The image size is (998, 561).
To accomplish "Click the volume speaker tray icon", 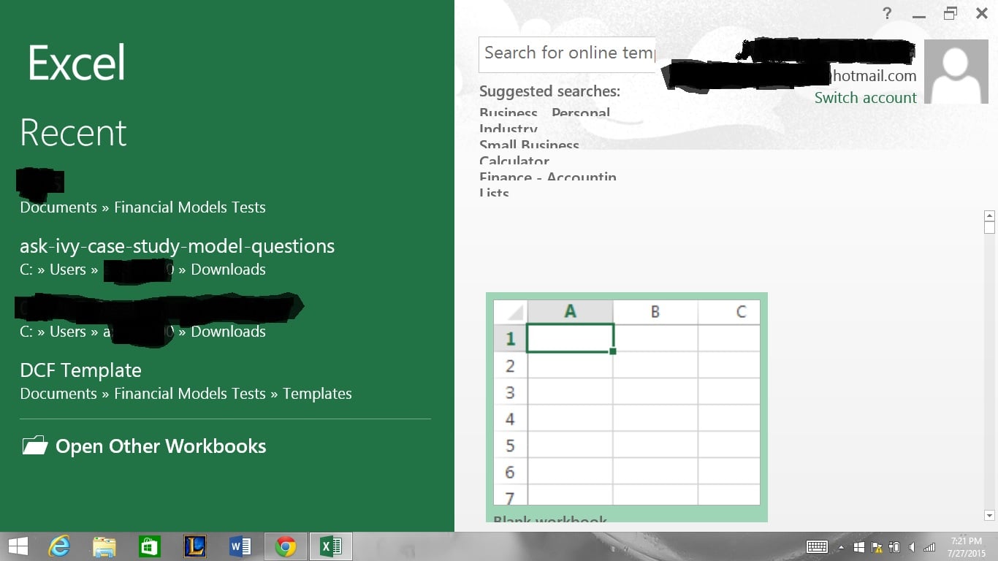I will pyautogui.click(x=912, y=547).
